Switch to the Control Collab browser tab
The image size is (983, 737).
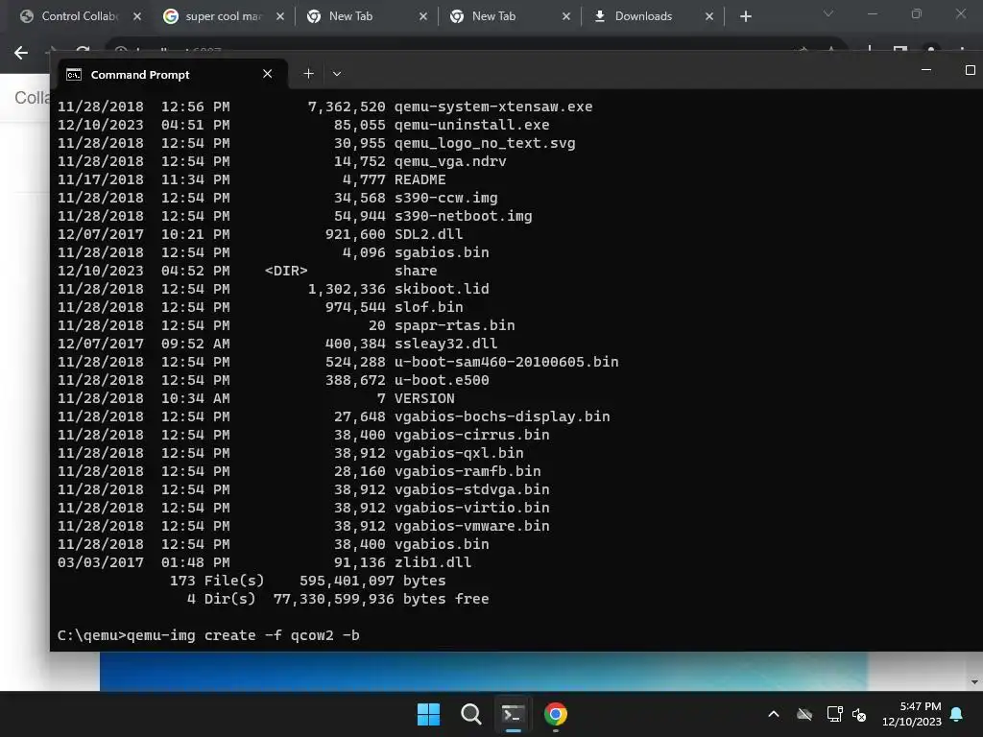click(x=79, y=16)
